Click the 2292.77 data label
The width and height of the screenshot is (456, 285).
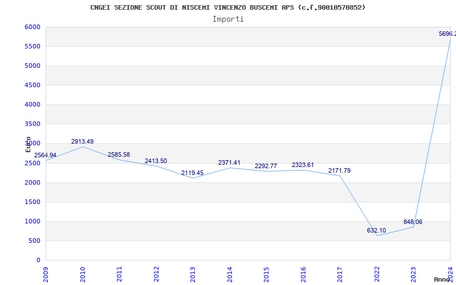pos(266,166)
